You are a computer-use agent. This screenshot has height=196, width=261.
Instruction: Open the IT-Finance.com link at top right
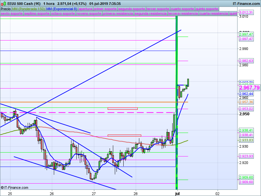(x=246, y=3)
